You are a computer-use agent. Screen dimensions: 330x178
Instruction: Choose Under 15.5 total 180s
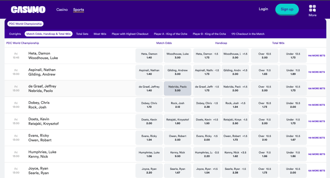tap(293, 105)
